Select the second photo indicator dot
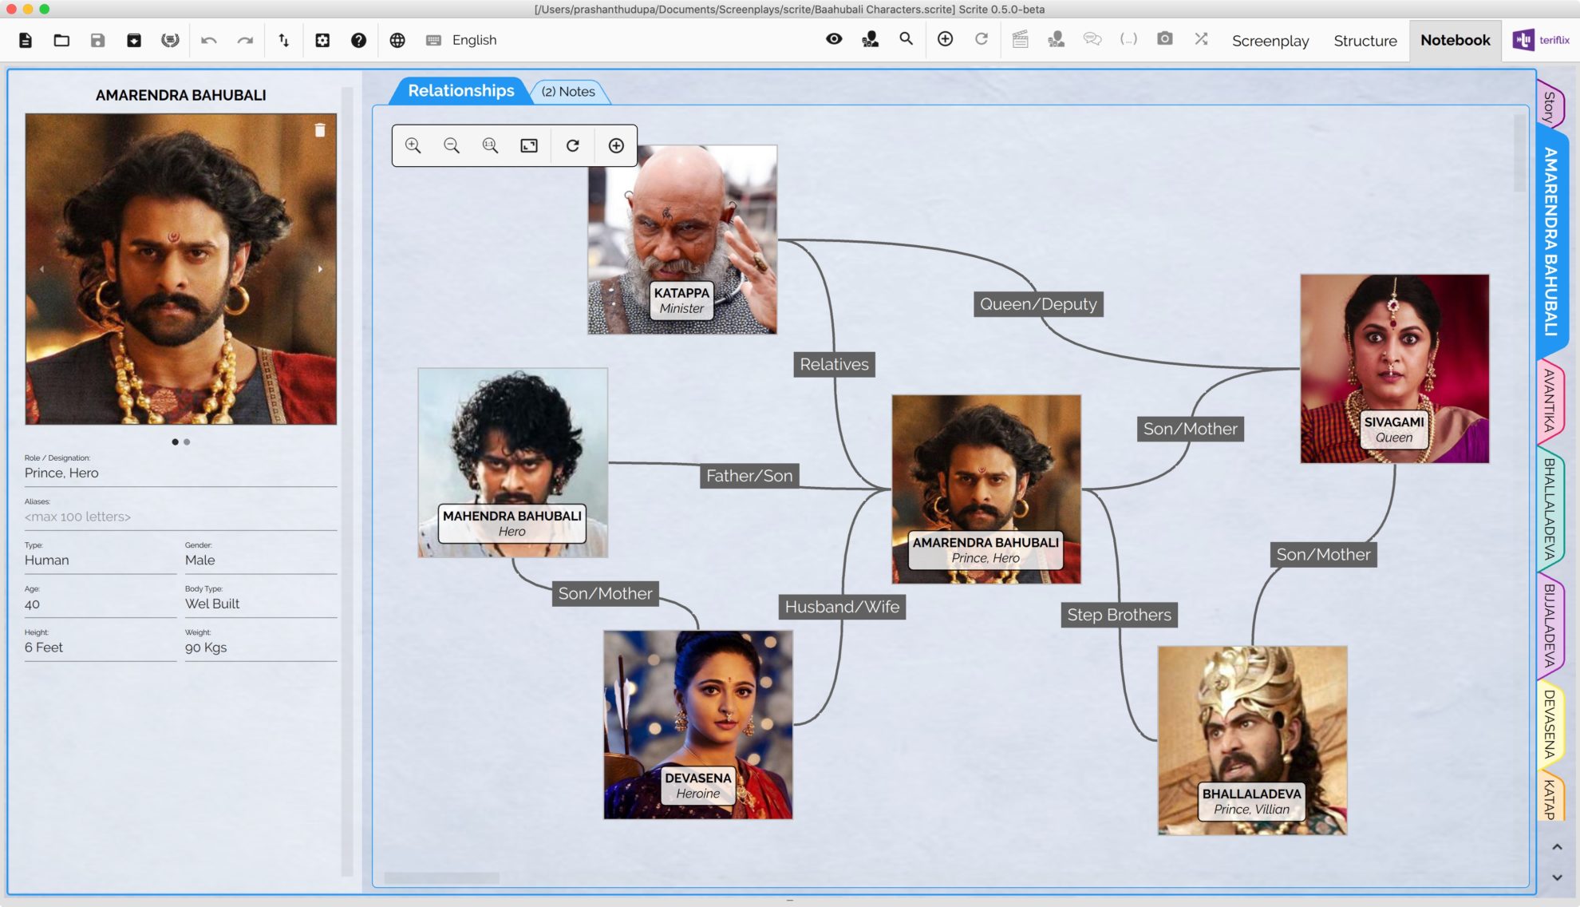This screenshot has width=1580, height=907. pyautogui.click(x=188, y=442)
